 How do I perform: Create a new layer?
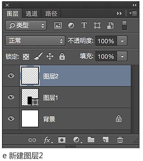(106, 139)
